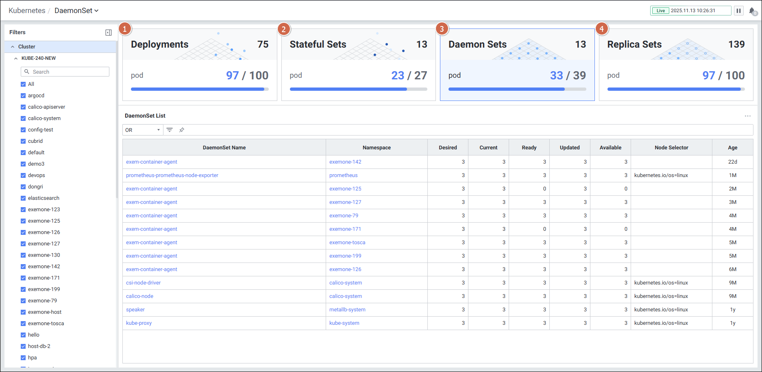762x372 pixels.
Task: Open the DaemonSet breadcrumb dropdown
Action: 76,11
